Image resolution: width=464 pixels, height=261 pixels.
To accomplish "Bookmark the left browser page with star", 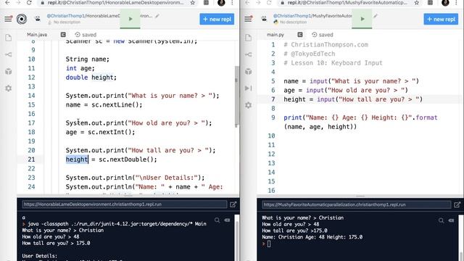I will [193, 3].
